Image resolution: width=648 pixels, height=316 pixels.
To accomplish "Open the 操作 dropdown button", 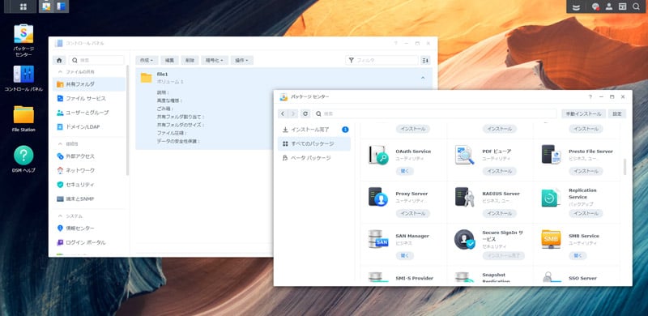I will coord(241,61).
